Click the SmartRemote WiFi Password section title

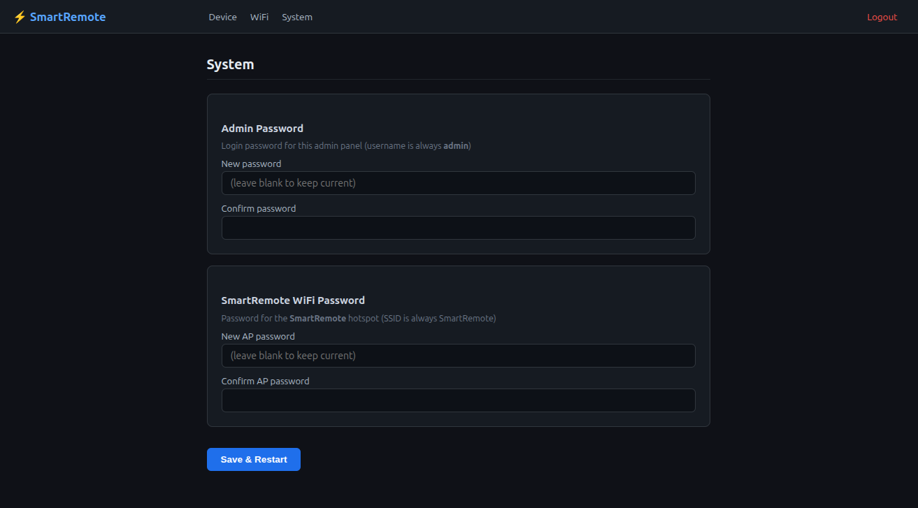(293, 300)
